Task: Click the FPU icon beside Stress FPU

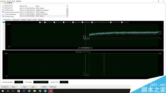Action: click(3, 8)
